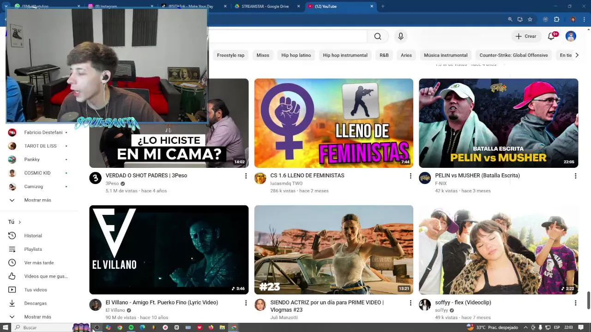Open the COSMIC KID subscription
591x332 pixels.
39,173
